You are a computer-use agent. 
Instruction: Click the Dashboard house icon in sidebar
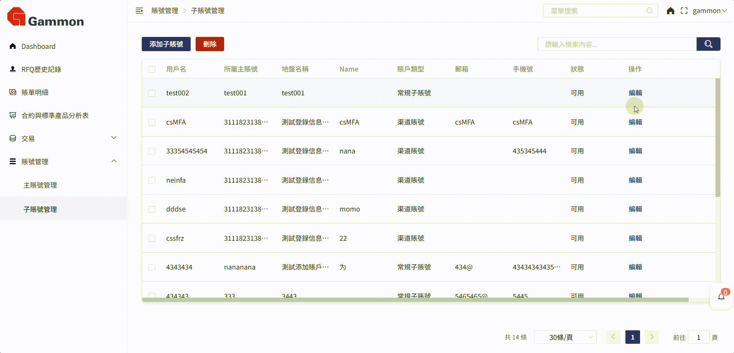pos(13,46)
